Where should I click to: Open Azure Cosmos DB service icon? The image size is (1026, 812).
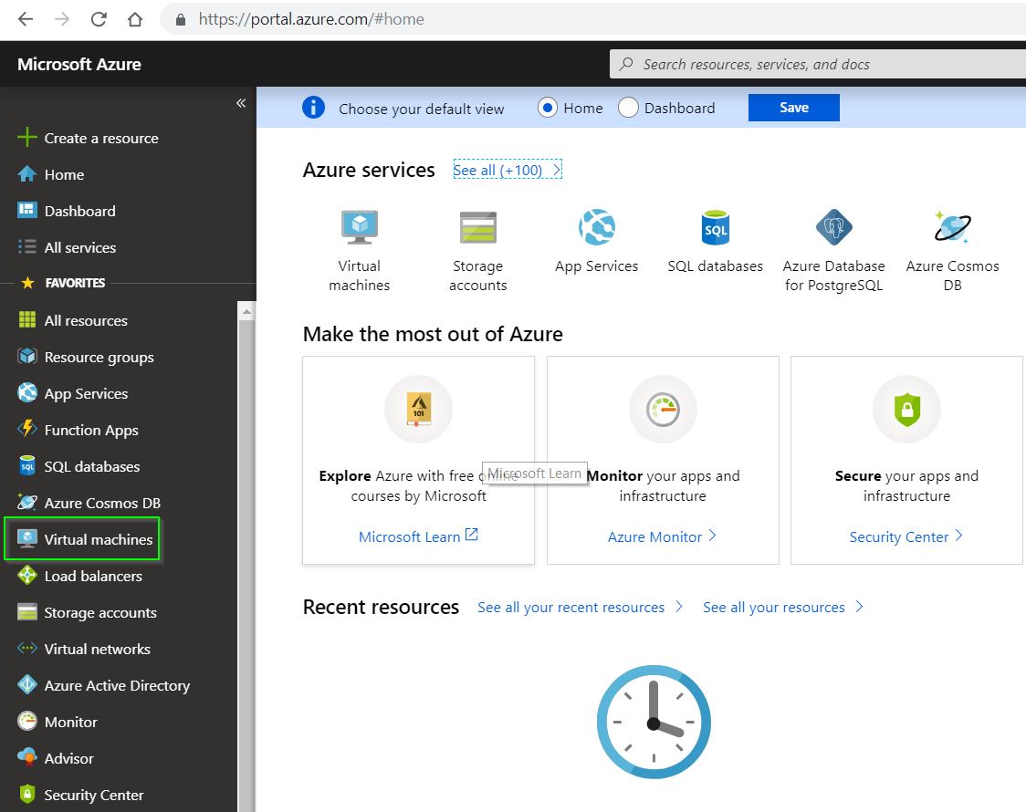click(x=952, y=227)
